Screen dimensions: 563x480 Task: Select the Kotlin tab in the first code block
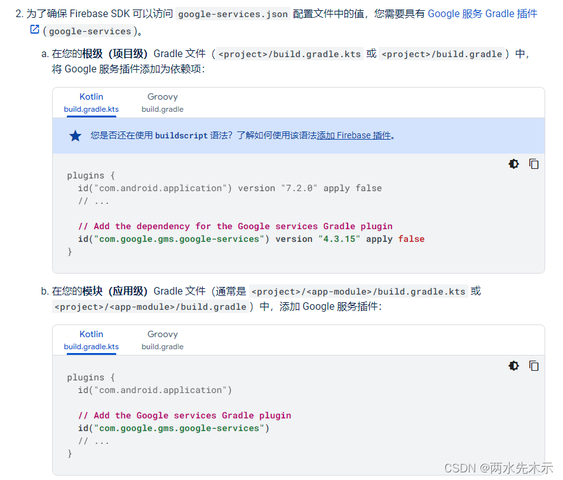(91, 102)
